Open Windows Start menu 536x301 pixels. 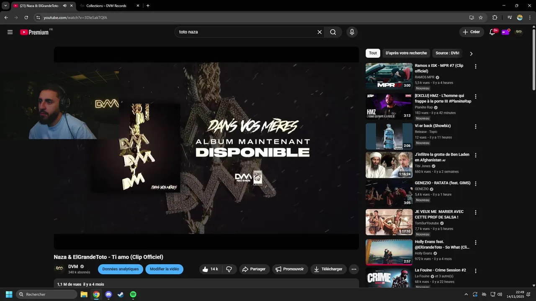[9, 294]
